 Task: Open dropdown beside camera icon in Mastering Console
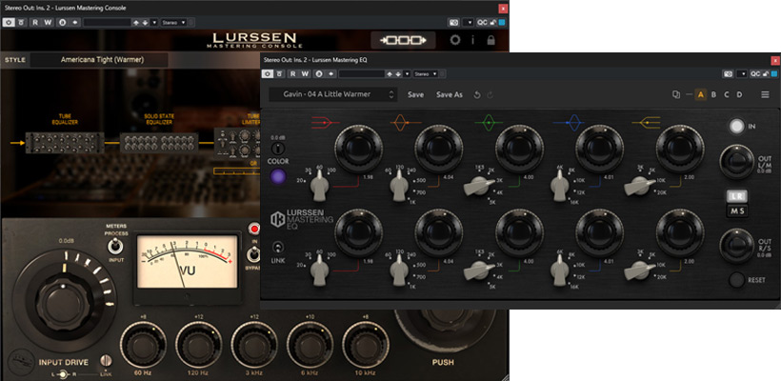[468, 23]
